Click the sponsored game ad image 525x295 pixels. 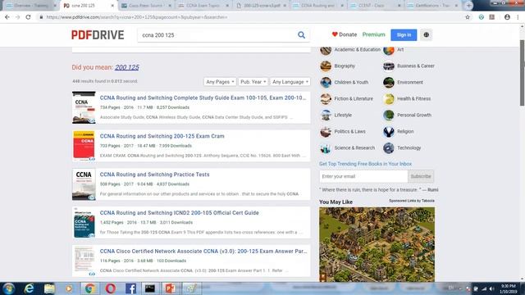click(377, 244)
